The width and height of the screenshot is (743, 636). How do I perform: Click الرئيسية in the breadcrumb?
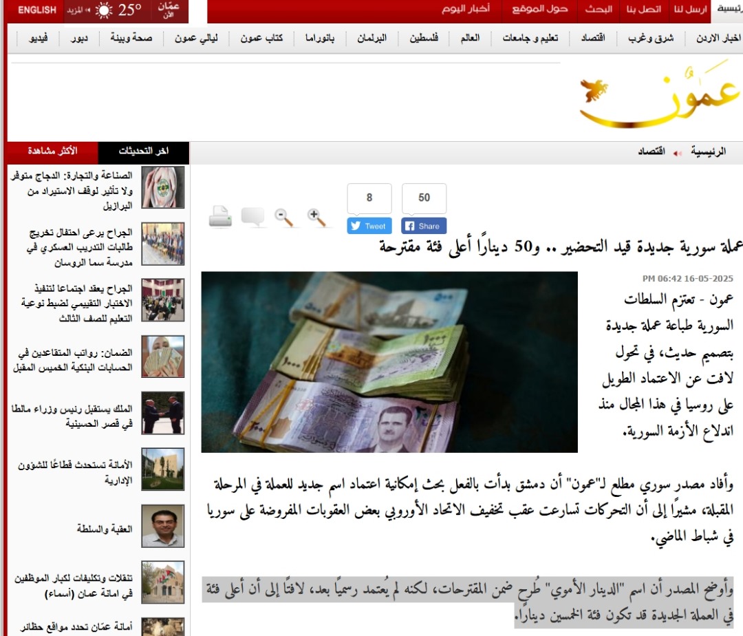(708, 152)
